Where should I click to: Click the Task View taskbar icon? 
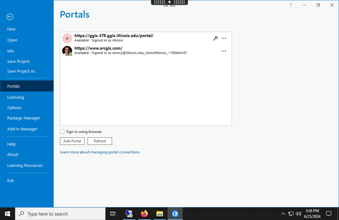click(x=113, y=214)
